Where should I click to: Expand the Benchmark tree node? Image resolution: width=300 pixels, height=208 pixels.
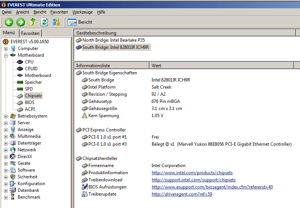[6, 197]
